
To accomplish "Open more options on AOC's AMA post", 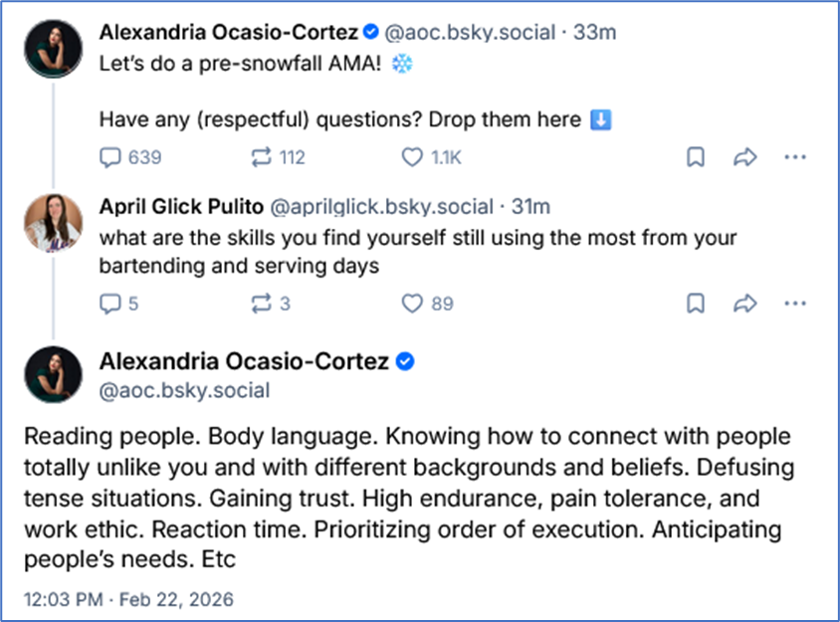I will (x=794, y=157).
